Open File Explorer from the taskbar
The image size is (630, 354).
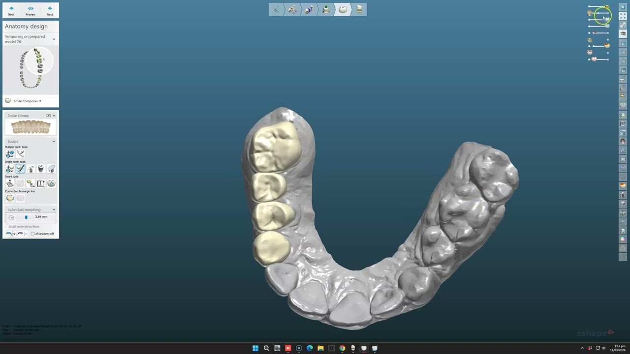(320, 348)
